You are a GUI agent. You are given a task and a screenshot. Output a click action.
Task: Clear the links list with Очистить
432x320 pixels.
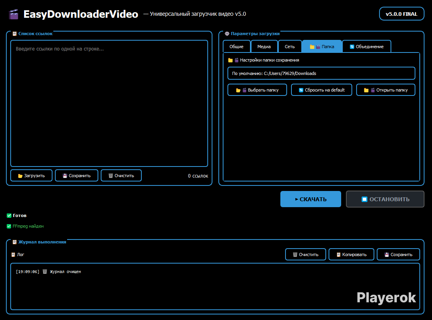tap(121, 176)
